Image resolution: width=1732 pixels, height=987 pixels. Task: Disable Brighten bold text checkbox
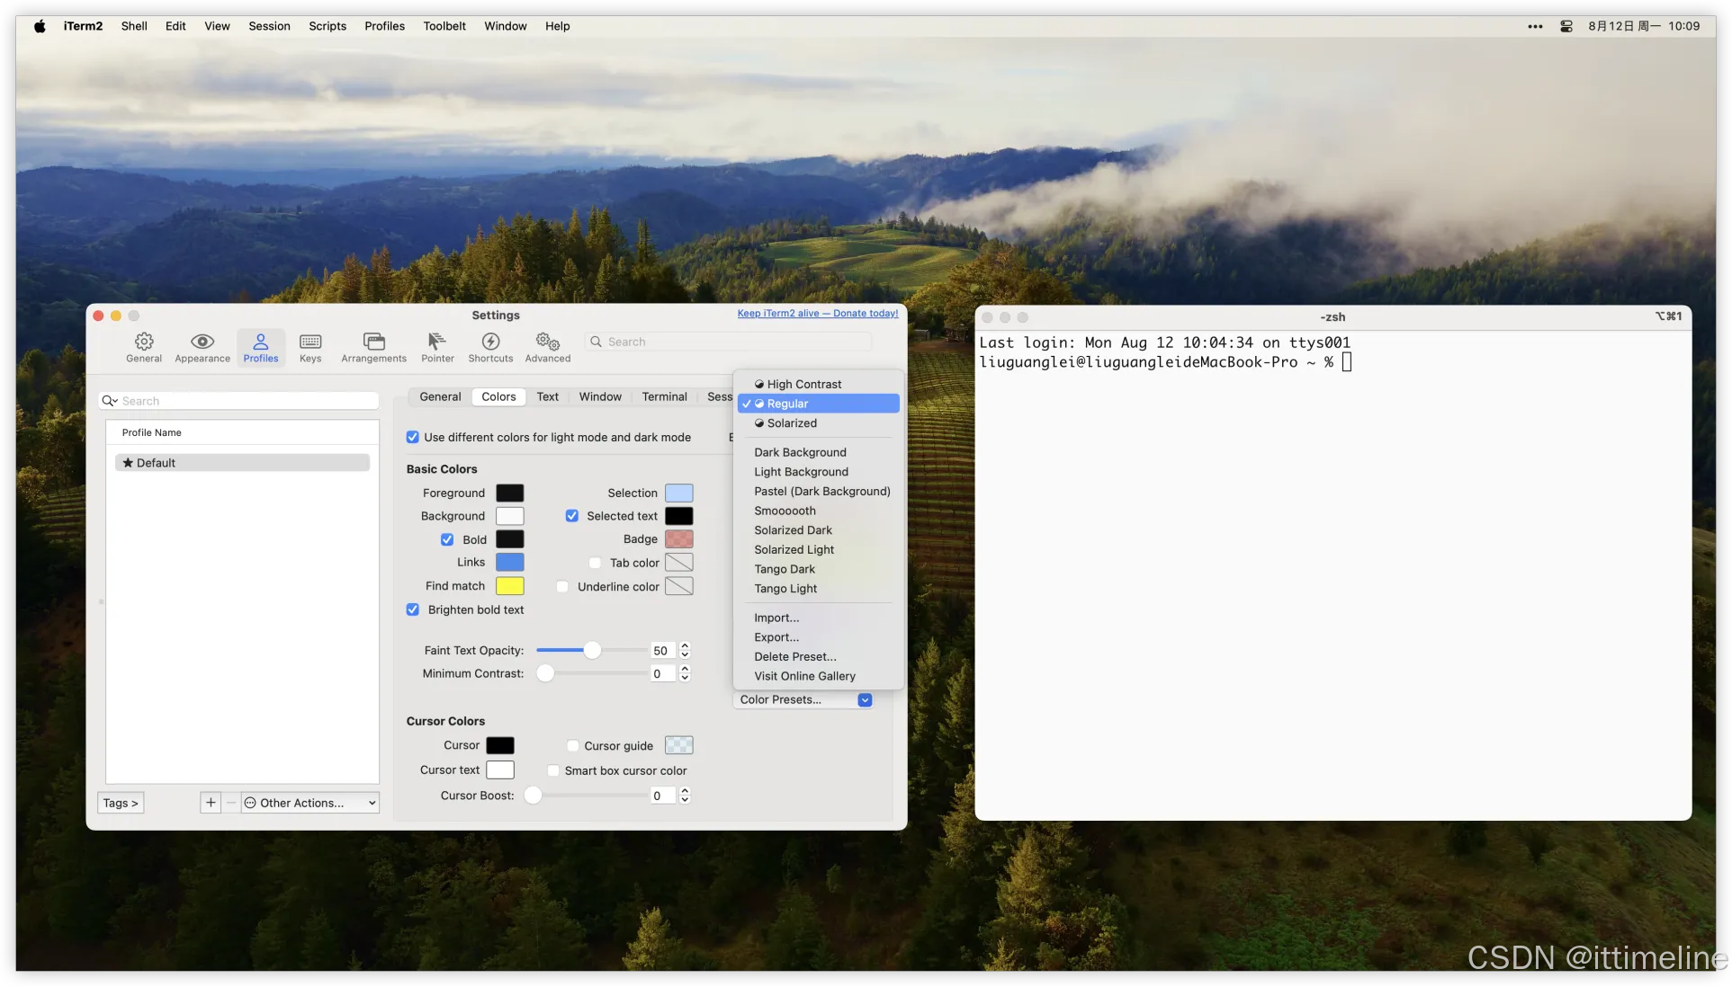[413, 609]
